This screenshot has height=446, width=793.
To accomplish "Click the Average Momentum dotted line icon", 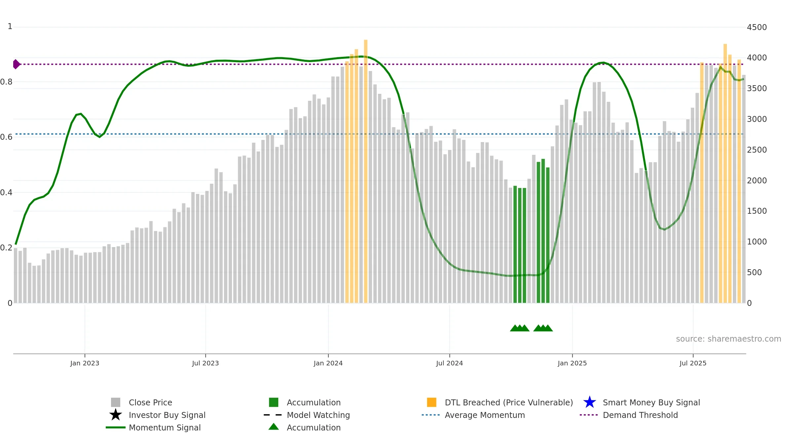I will point(431,415).
